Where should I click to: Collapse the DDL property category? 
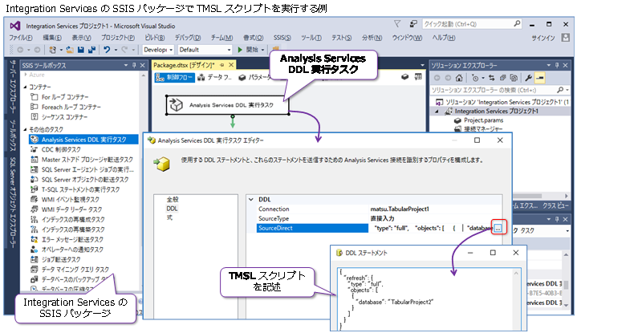(251, 200)
